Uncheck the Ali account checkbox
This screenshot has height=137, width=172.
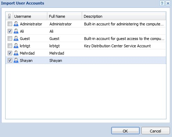tap(10, 31)
